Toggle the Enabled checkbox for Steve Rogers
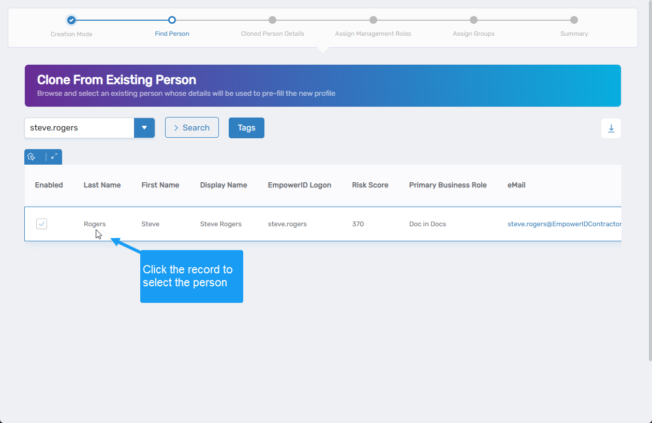 [42, 224]
